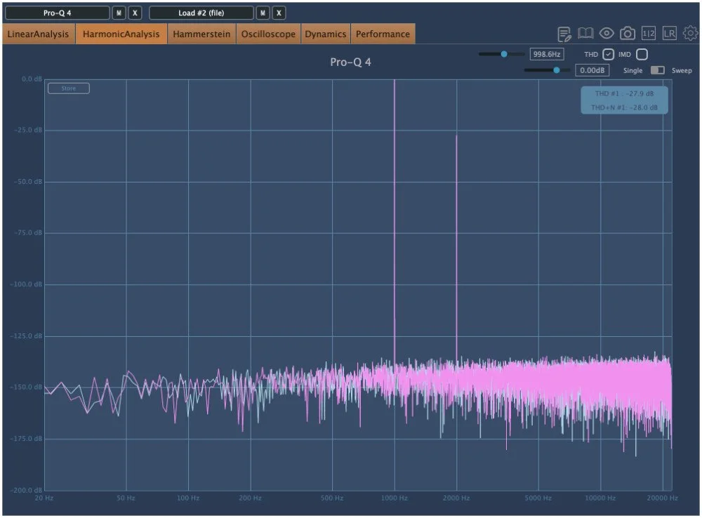
Task: Switch to the Oscilloscope tab
Action: tap(268, 33)
